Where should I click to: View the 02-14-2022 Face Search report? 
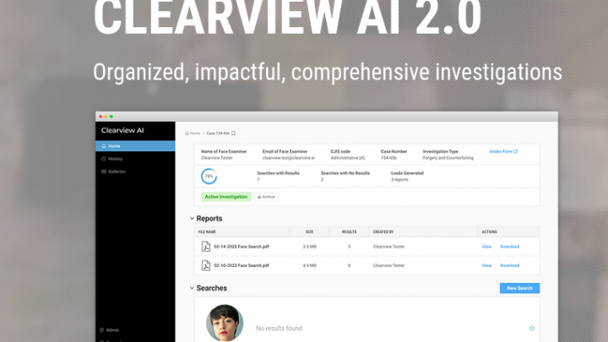[486, 247]
